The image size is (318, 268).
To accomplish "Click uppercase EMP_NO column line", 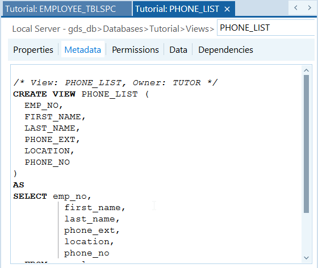I will tap(43, 106).
